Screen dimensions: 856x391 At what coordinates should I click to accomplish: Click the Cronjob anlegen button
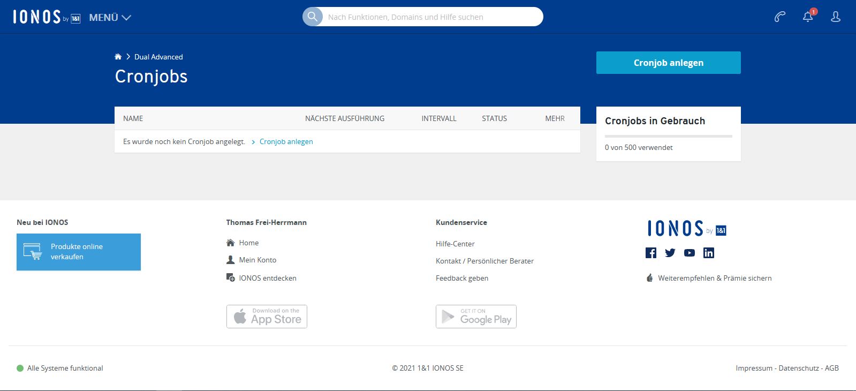[x=668, y=63]
